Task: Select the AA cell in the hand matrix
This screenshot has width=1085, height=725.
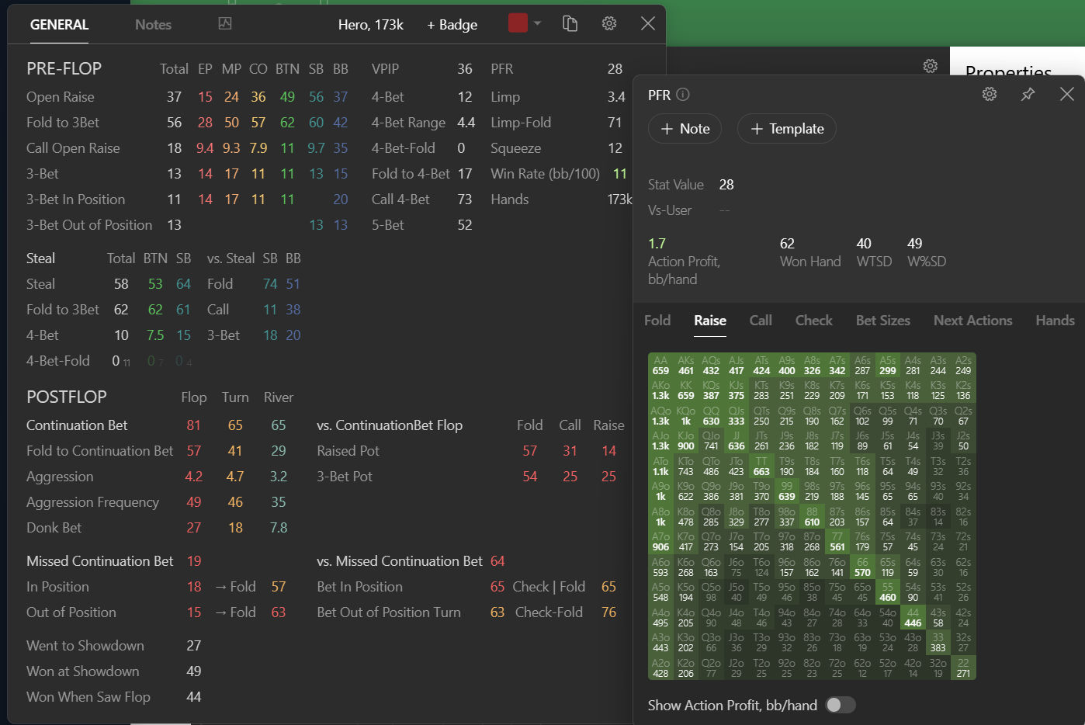Action: pos(660,366)
